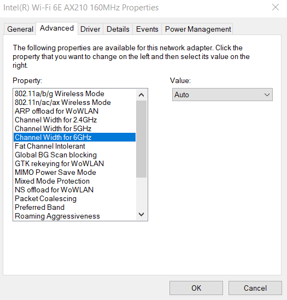Select Channel Width for 2.4GHz
287x300 pixels.
click(74, 120)
